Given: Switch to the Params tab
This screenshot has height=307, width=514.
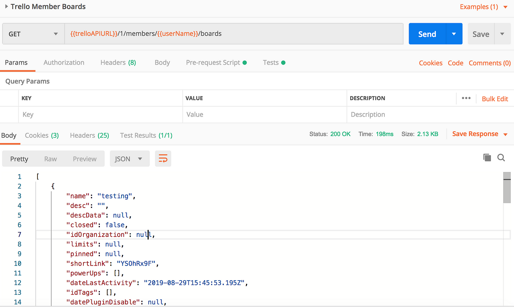Looking at the screenshot, I should point(16,62).
